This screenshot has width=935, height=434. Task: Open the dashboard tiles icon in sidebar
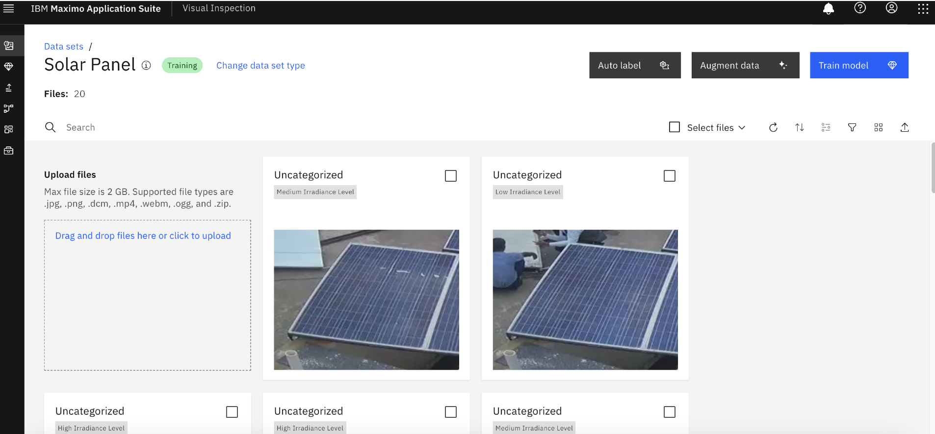[9, 129]
